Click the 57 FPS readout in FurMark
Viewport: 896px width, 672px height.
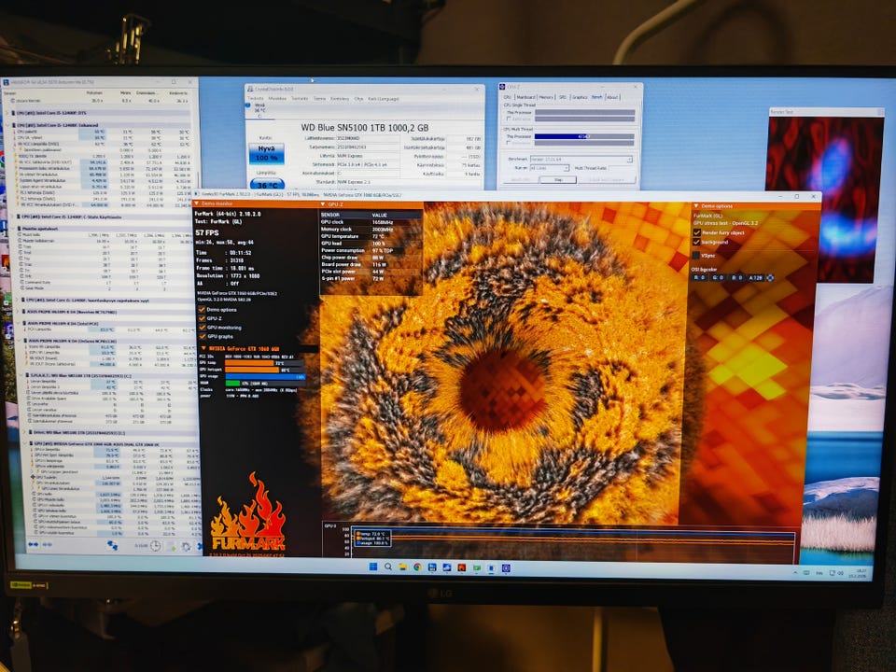pos(207,232)
